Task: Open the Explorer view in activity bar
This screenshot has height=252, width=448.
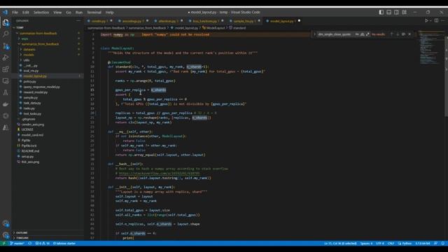Action: (x=6, y=22)
